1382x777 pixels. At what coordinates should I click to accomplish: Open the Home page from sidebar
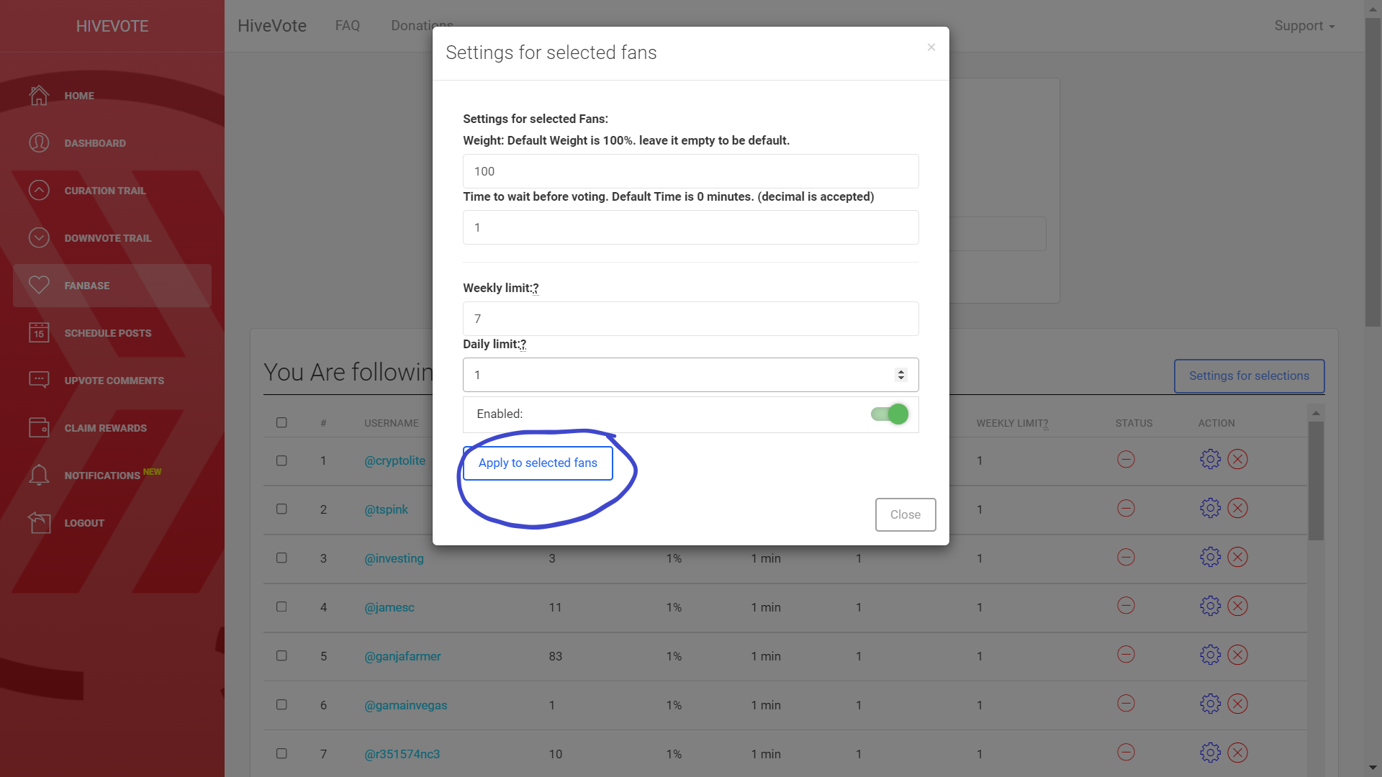click(x=79, y=96)
